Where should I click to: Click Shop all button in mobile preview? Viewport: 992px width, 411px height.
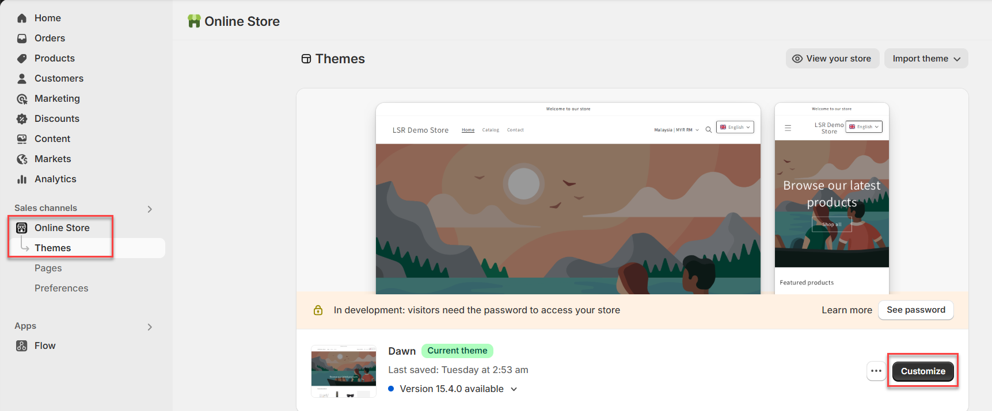pyautogui.click(x=832, y=224)
